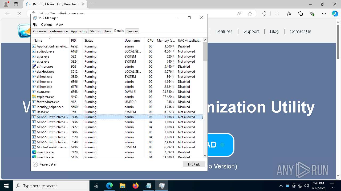Close the Registry Cleaner Tool tab
This screenshot has height=191, width=341.
[83, 4]
